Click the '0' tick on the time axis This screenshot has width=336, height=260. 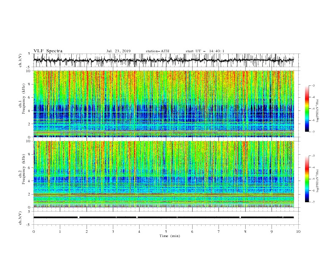(34, 232)
